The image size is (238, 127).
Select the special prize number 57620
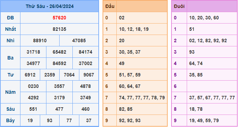[x=59, y=18]
